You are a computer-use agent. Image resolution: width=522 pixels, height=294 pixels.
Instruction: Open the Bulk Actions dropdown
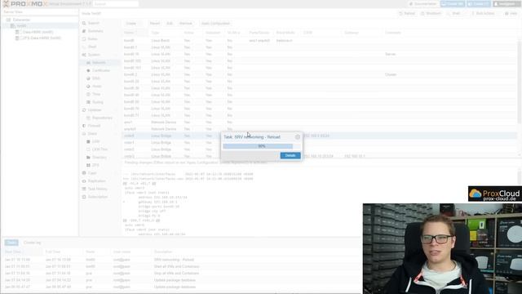pyautogui.click(x=483, y=13)
